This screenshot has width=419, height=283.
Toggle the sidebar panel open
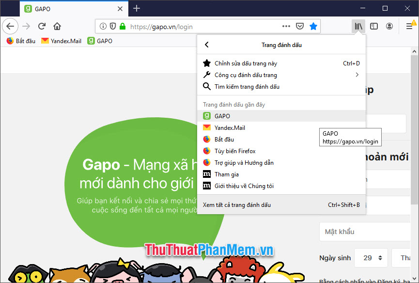point(373,26)
